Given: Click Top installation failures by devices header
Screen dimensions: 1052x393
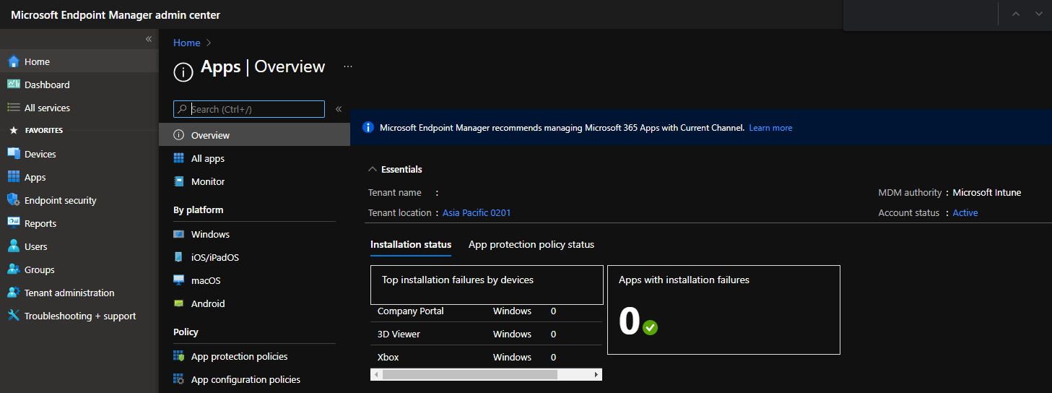Looking at the screenshot, I should (487, 285).
